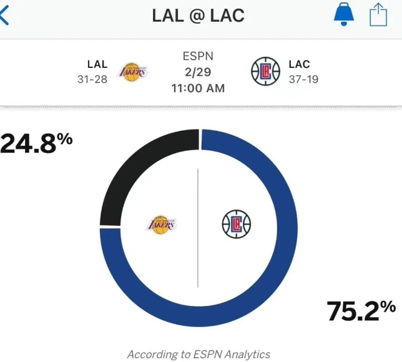
Task: Open the According to ESPN Analytics note
Action: pyautogui.click(x=199, y=355)
